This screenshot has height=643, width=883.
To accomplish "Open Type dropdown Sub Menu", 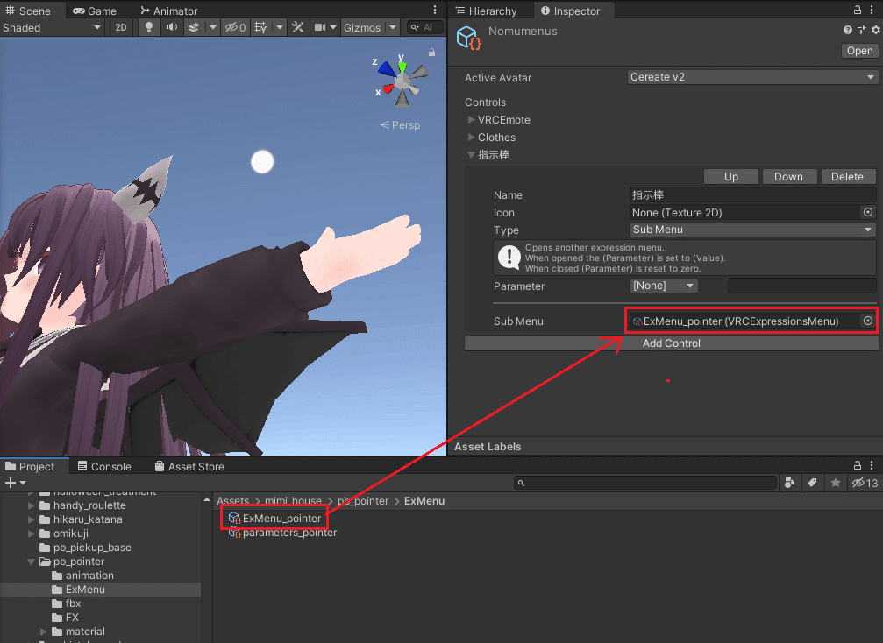I will click(752, 230).
